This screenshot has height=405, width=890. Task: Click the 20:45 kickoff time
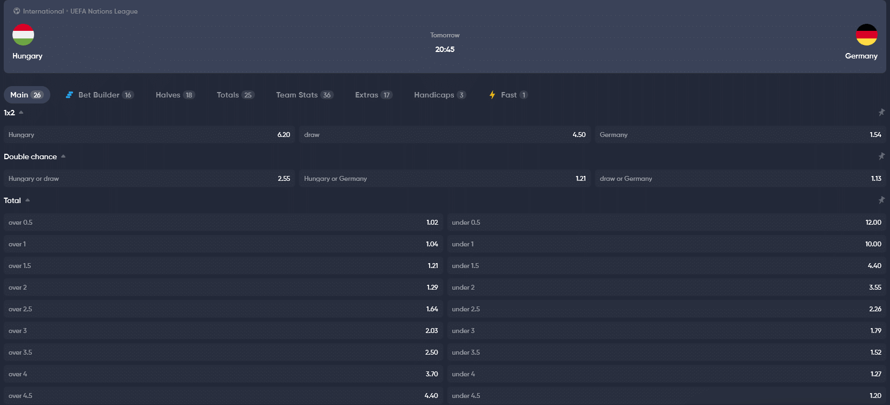(x=445, y=49)
